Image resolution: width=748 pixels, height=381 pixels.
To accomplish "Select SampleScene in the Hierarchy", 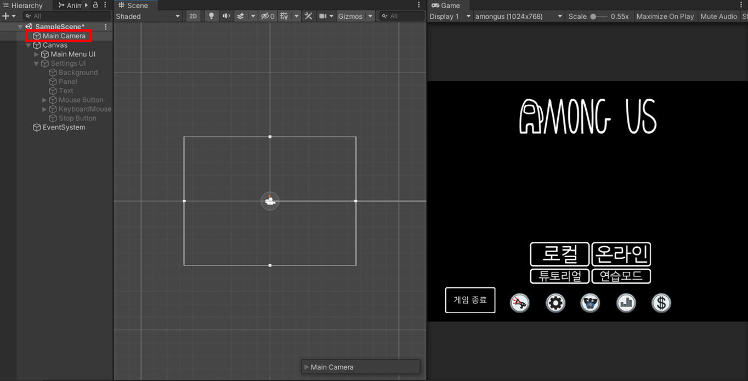I will pyautogui.click(x=59, y=26).
